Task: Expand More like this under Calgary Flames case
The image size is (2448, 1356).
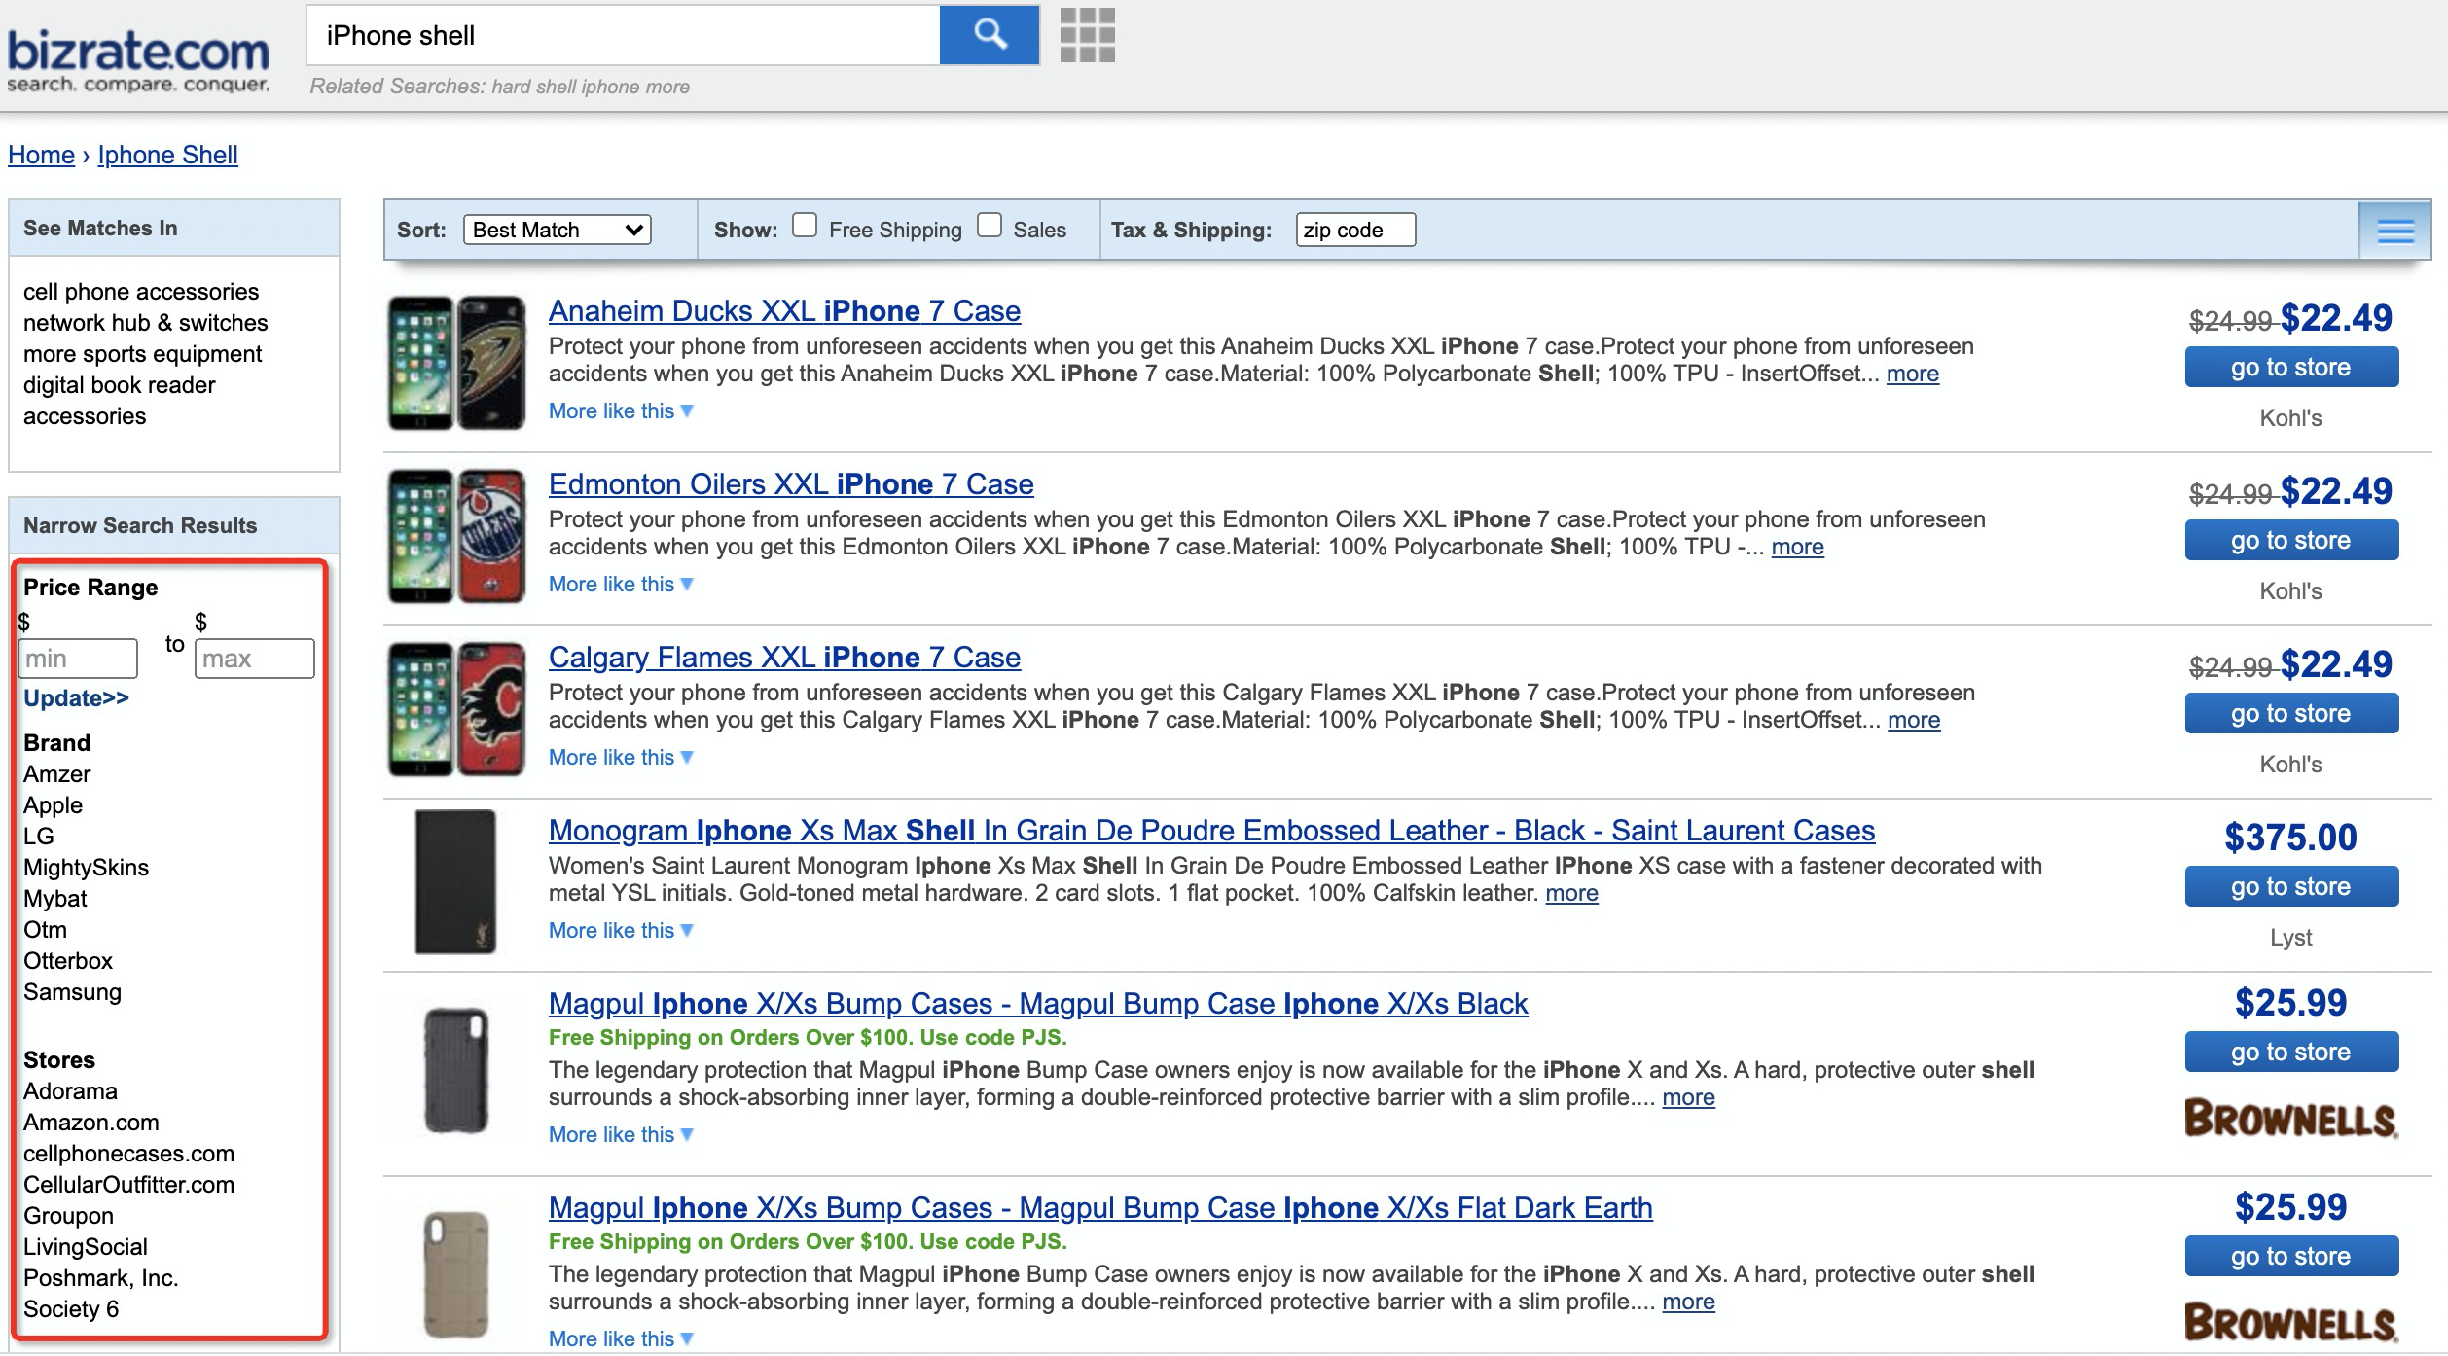Action: tap(621, 757)
